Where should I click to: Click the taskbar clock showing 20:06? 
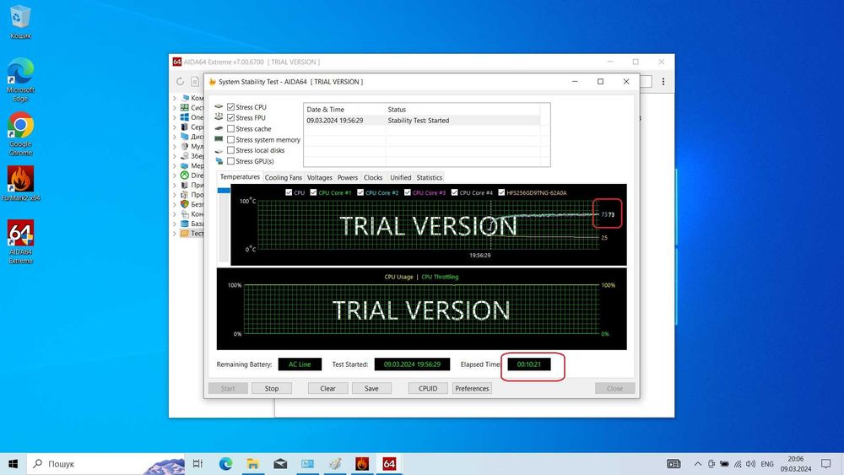click(796, 464)
